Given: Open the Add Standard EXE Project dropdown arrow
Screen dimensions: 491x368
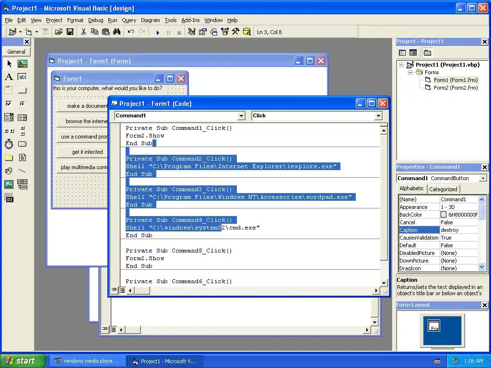Looking at the screenshot, I should (x=20, y=32).
